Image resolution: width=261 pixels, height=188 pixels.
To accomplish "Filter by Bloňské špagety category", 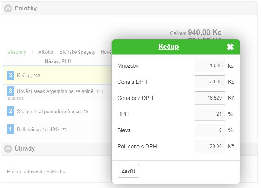I will [x=77, y=52].
